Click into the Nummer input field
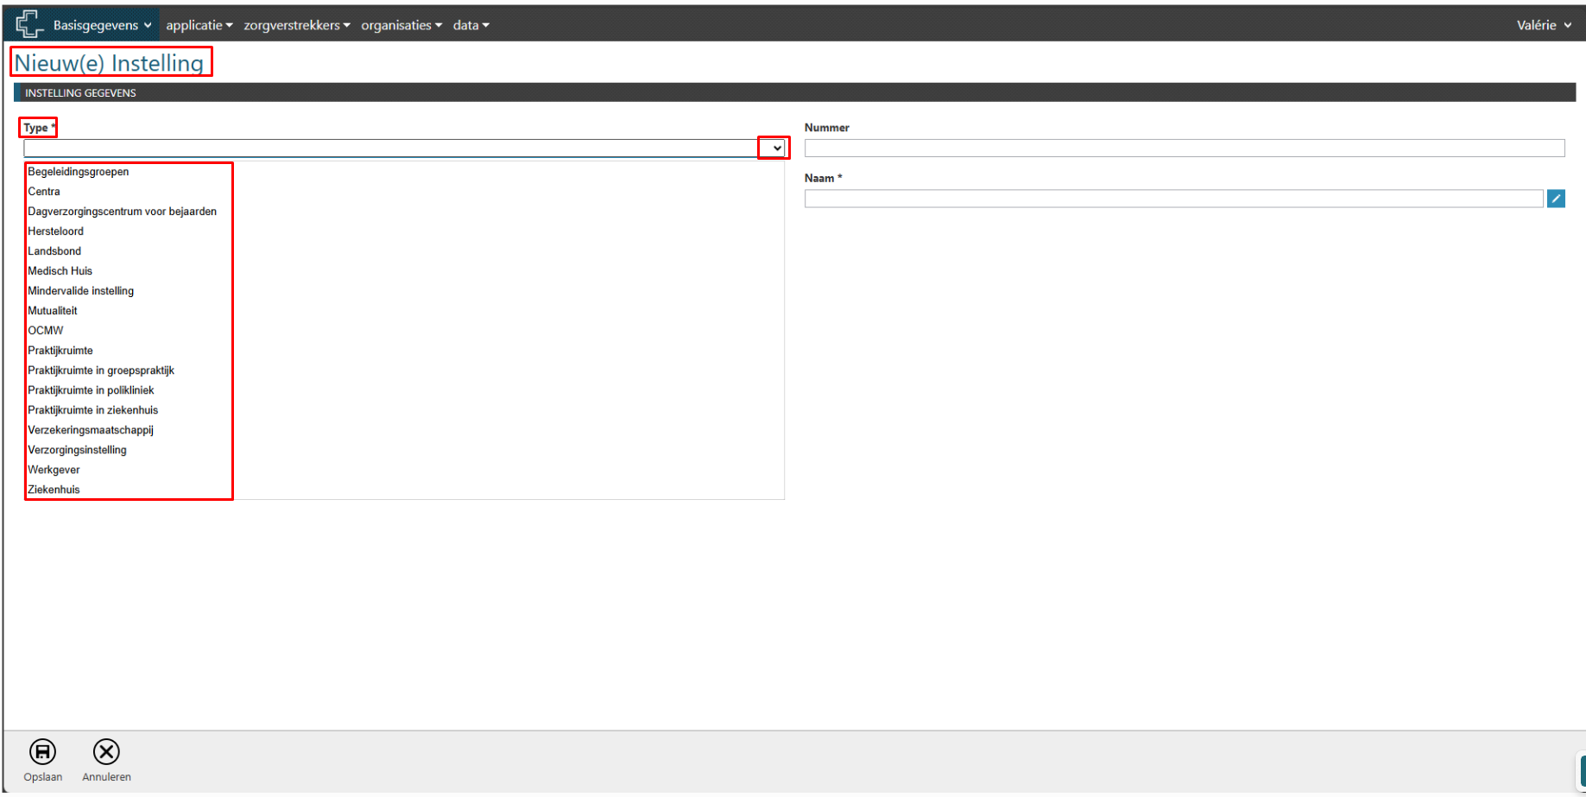The image size is (1586, 797). [x=1185, y=149]
